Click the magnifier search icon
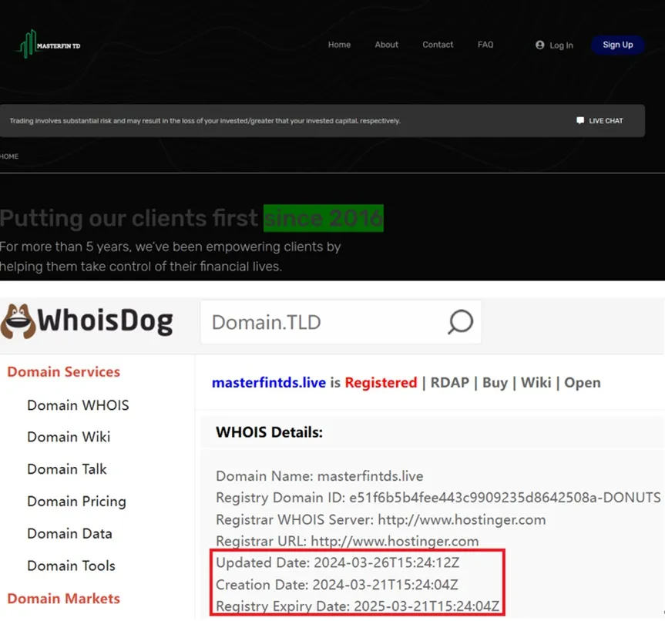The height and width of the screenshot is (621, 665). click(460, 322)
